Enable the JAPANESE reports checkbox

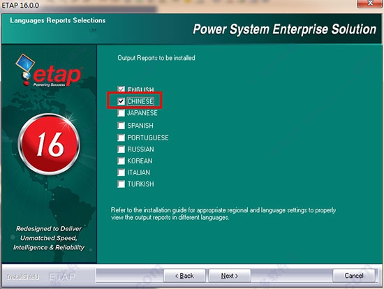(x=121, y=113)
